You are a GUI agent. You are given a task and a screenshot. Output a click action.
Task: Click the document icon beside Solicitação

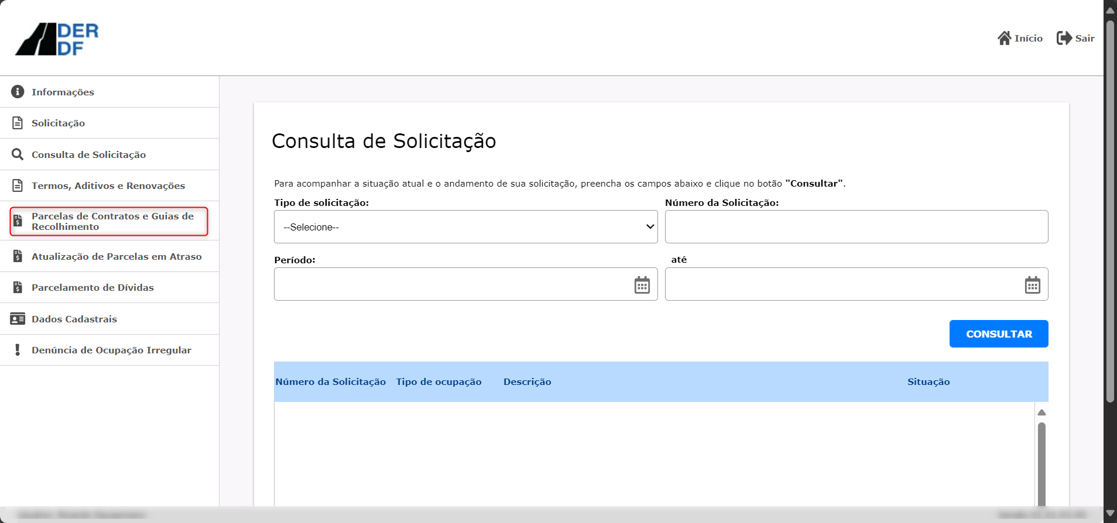pyautogui.click(x=18, y=123)
